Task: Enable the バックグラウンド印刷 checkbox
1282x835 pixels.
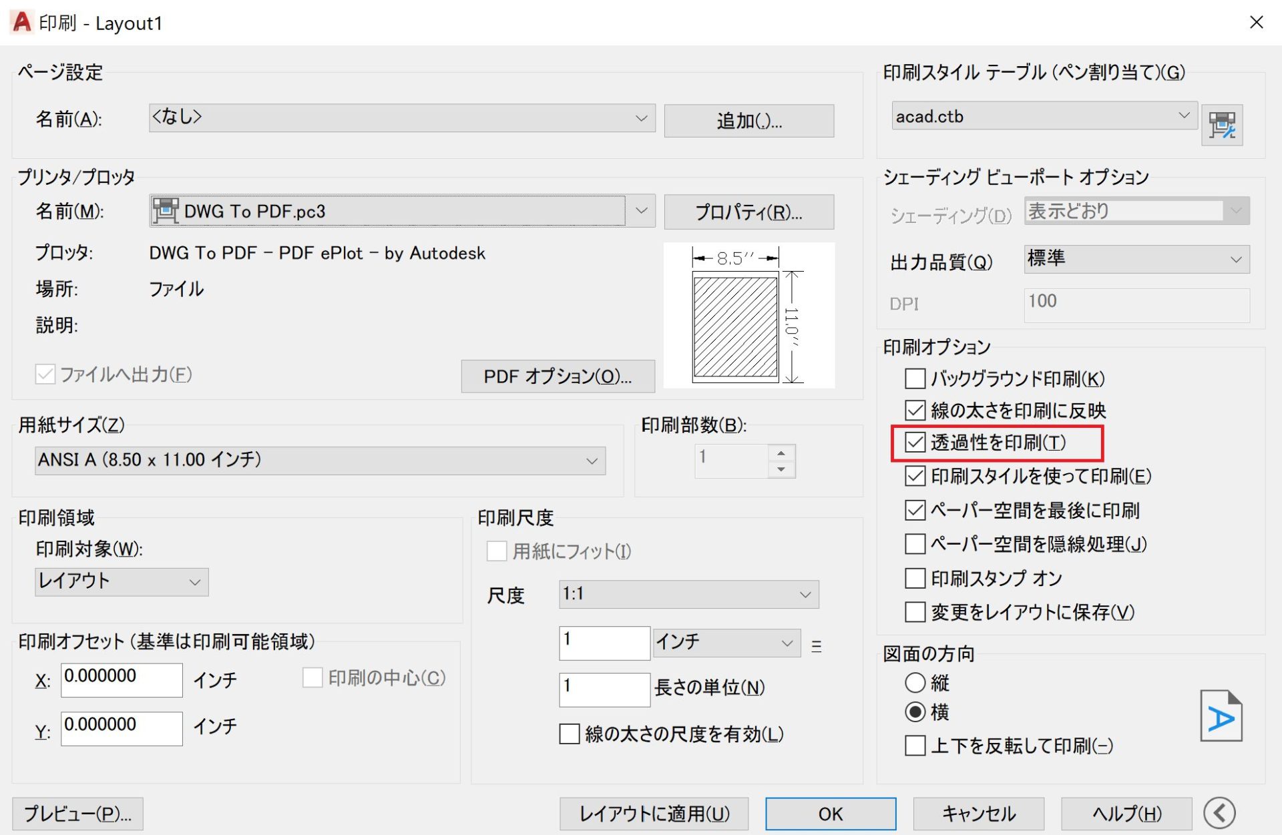Action: coord(915,379)
